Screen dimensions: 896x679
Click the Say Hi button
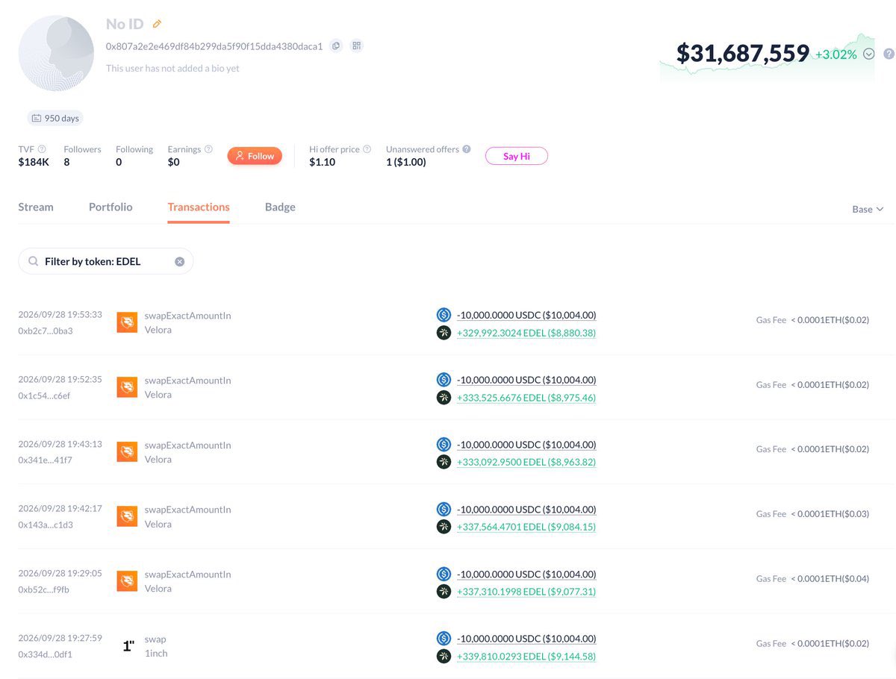[x=517, y=156]
